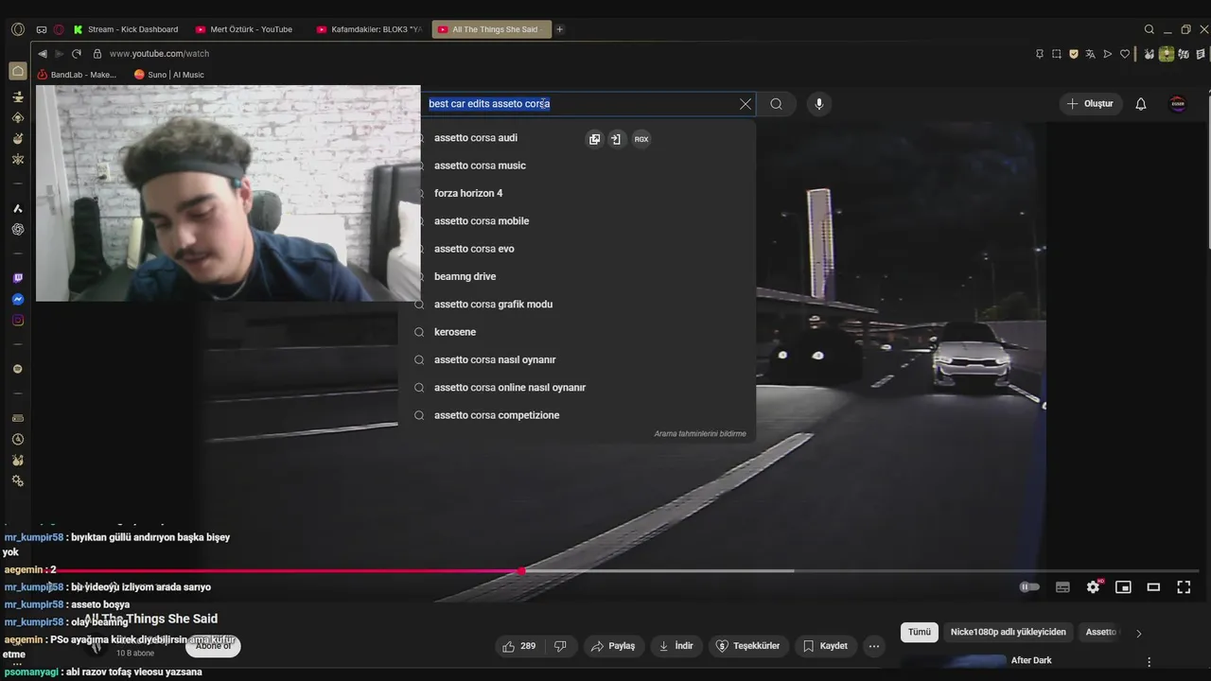
Task: Seek using the red video progress bar
Action: tap(289, 570)
